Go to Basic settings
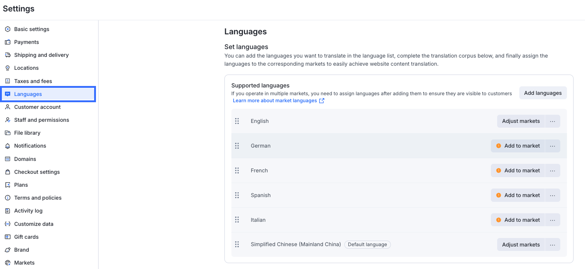Image resolution: width=585 pixels, height=269 pixels. tap(32, 29)
